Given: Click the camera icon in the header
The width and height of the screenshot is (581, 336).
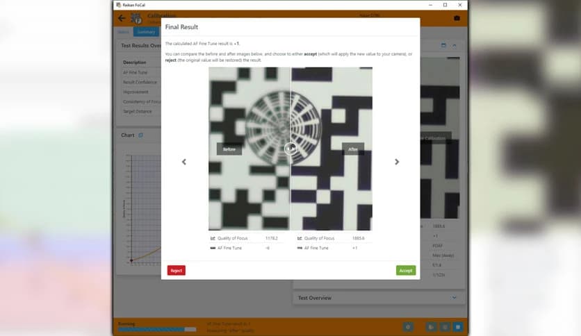Looking at the screenshot, I should click(x=457, y=18).
